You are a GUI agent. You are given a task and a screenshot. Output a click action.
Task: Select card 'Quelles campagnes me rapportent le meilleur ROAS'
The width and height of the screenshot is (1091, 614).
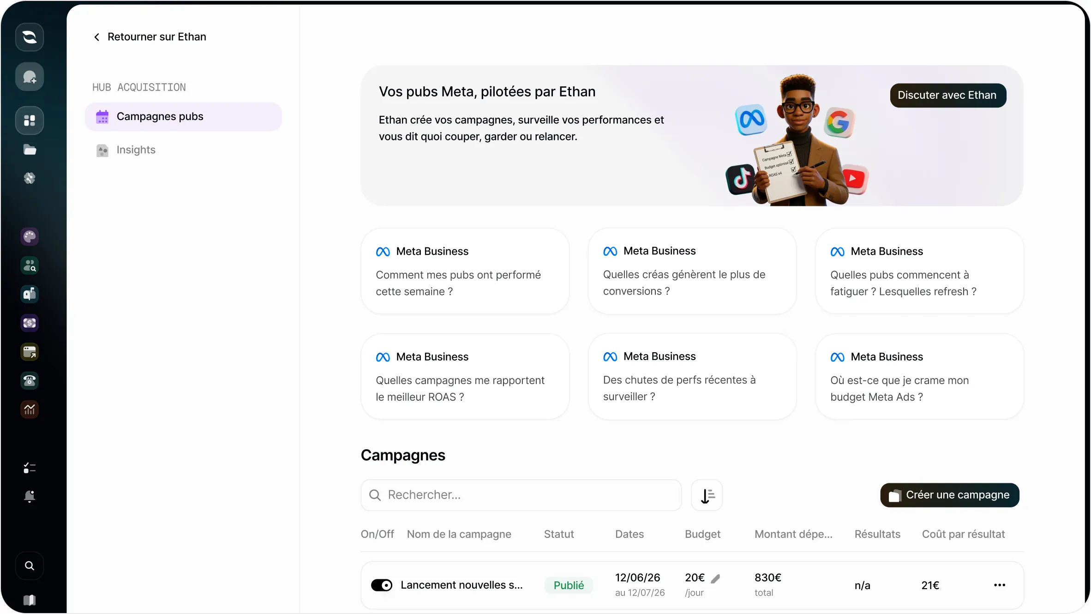tap(465, 377)
